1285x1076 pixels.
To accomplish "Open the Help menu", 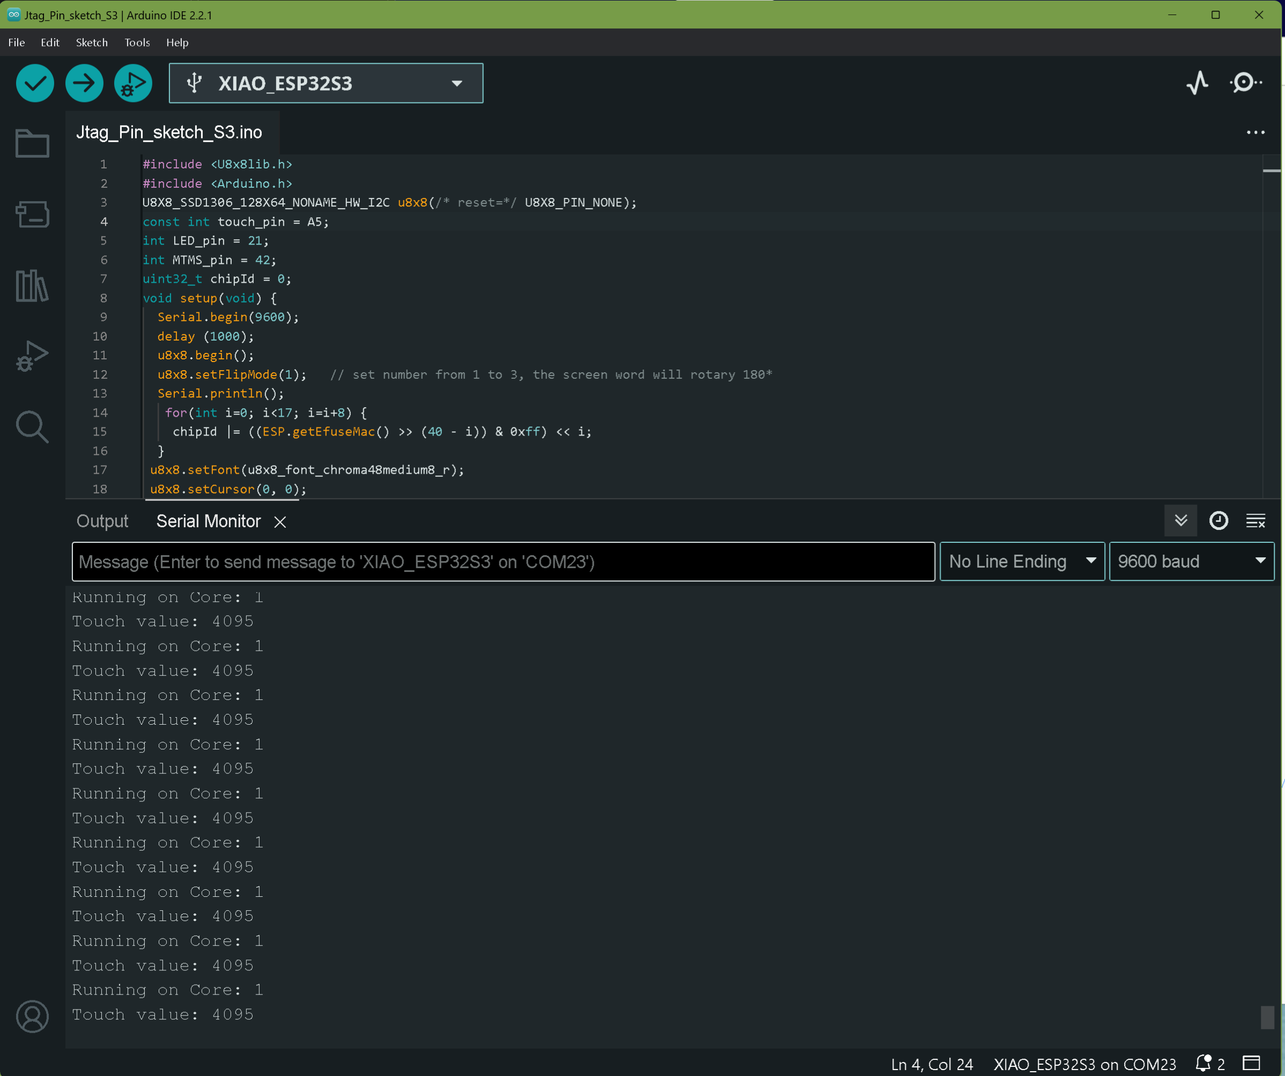I will tap(178, 42).
